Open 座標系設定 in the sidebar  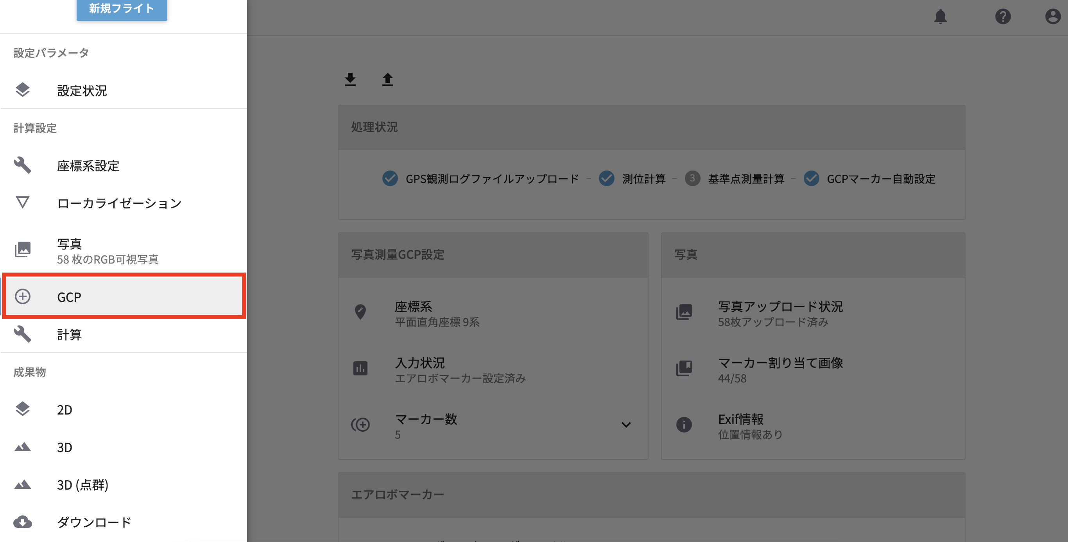(88, 166)
